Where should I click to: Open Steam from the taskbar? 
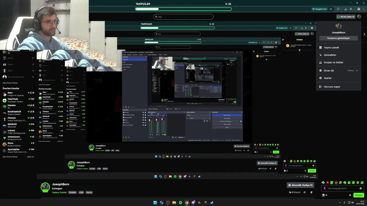point(212,203)
